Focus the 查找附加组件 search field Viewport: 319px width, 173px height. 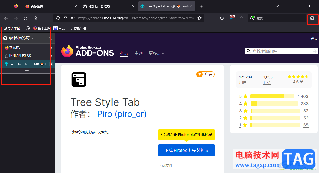tap(280, 51)
